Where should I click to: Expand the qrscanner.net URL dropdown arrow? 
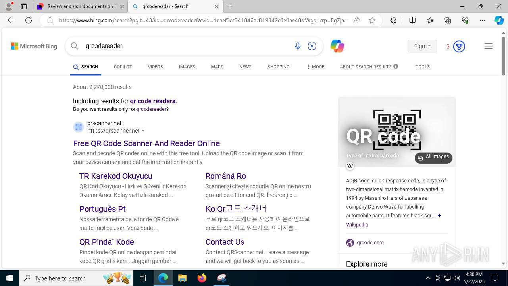143,131
